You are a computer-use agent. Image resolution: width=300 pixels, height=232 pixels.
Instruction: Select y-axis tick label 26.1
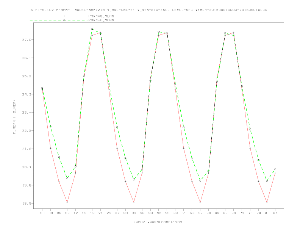[27, 58]
